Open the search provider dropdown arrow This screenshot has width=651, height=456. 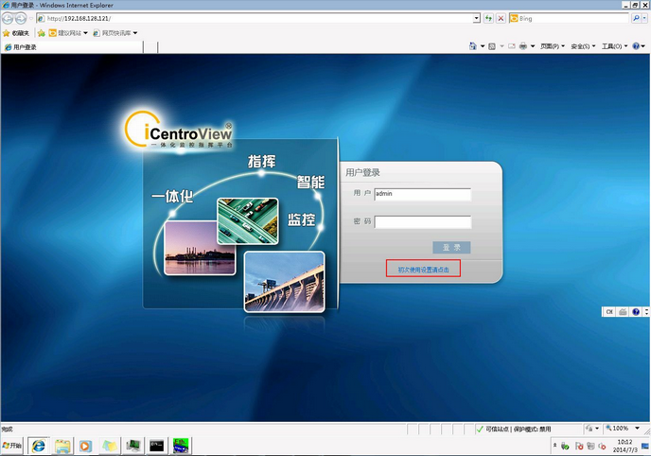pos(644,18)
